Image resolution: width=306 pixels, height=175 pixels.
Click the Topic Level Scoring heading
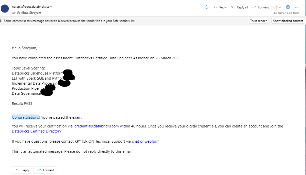[28, 68]
